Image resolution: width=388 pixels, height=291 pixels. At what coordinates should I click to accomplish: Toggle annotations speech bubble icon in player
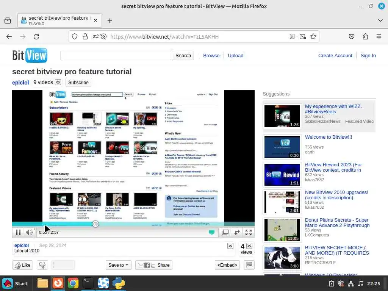pos(211,232)
